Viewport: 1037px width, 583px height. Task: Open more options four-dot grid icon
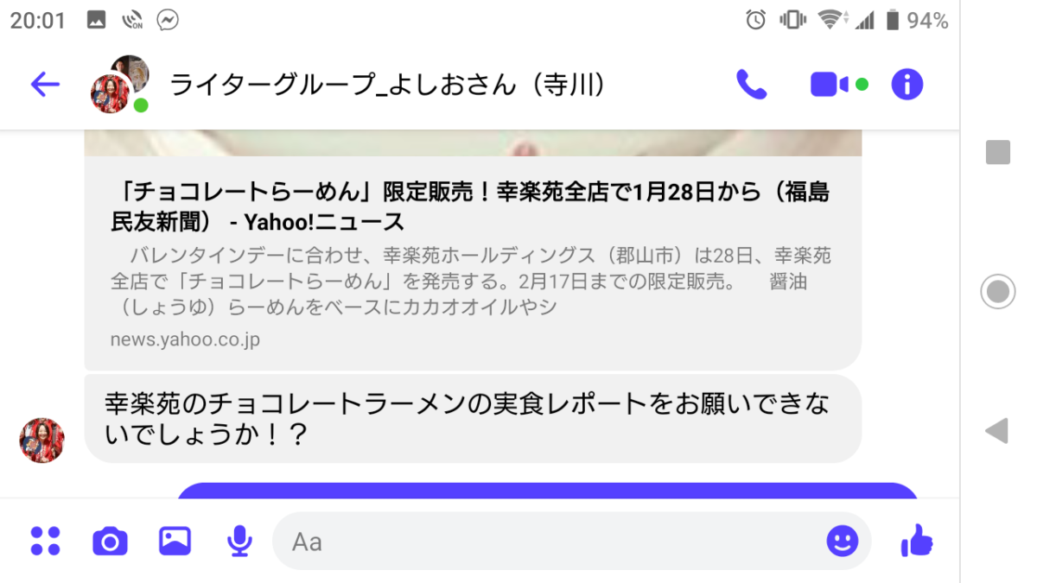[x=45, y=541]
